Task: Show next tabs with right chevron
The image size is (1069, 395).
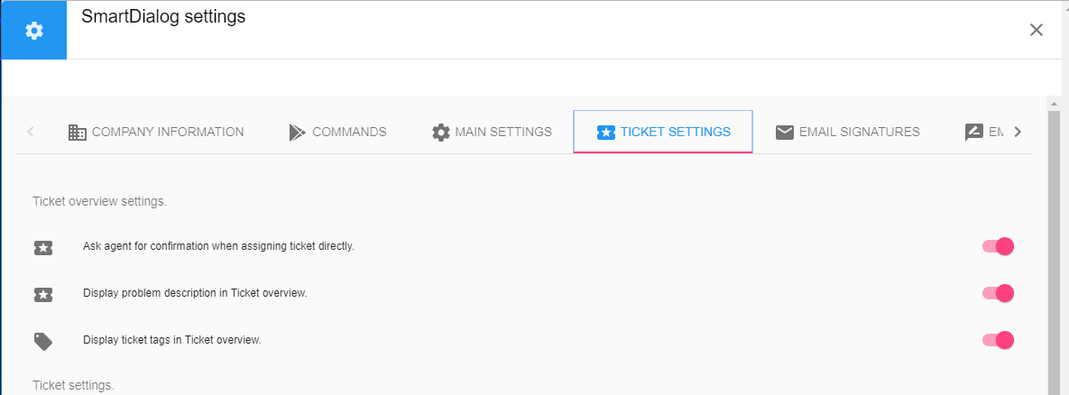Action: click(1018, 133)
